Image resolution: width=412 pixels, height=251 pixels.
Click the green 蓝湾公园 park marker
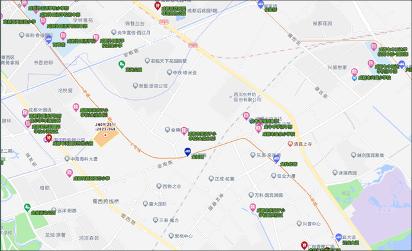coord(122,64)
